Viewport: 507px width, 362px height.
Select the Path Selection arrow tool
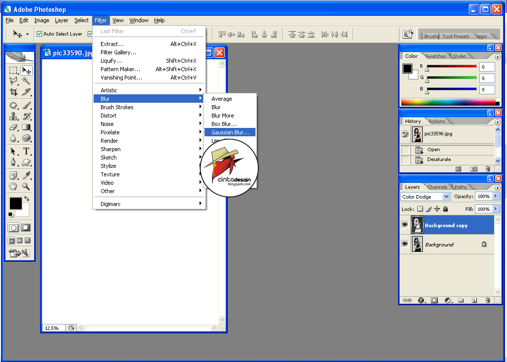13,151
